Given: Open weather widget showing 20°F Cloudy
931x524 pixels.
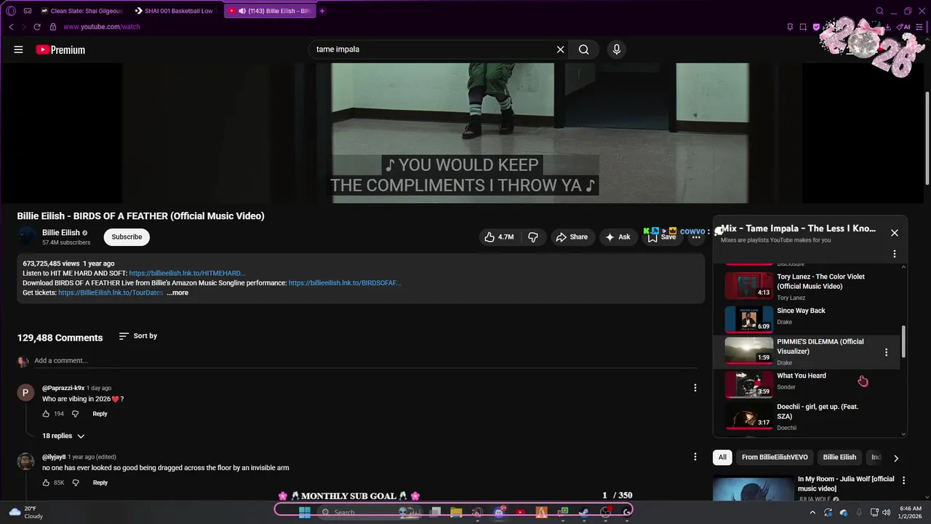Looking at the screenshot, I should [x=26, y=512].
